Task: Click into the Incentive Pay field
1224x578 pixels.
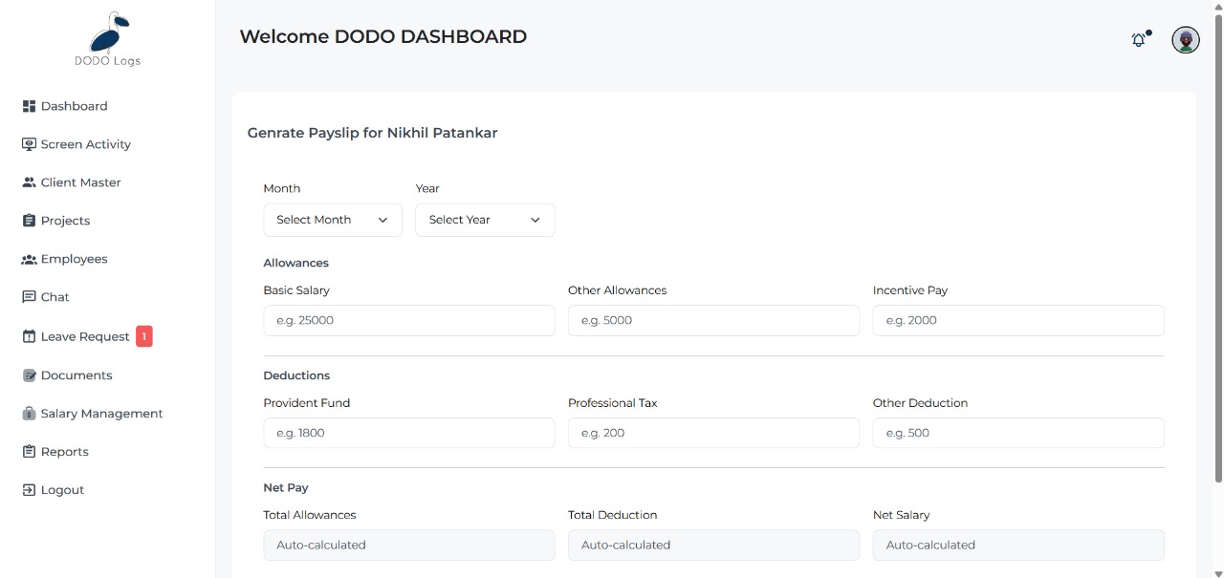Action: [x=1017, y=321]
